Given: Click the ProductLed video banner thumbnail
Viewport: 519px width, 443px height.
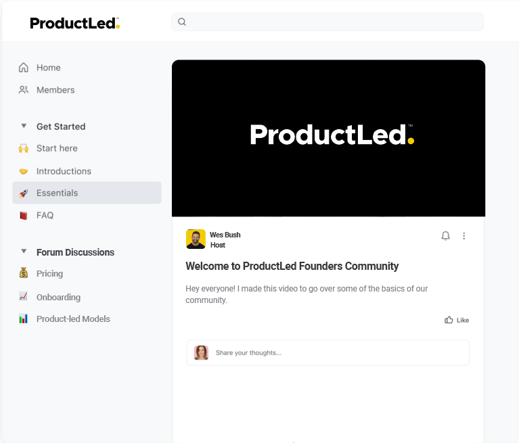Looking at the screenshot, I should [x=328, y=138].
